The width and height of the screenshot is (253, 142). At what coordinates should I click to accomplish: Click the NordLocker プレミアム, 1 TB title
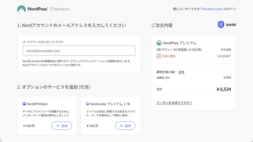[110, 104]
